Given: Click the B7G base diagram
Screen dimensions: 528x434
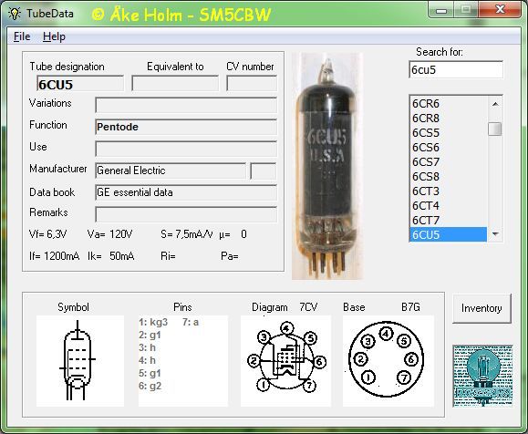Looking at the screenshot, I should (x=388, y=361).
